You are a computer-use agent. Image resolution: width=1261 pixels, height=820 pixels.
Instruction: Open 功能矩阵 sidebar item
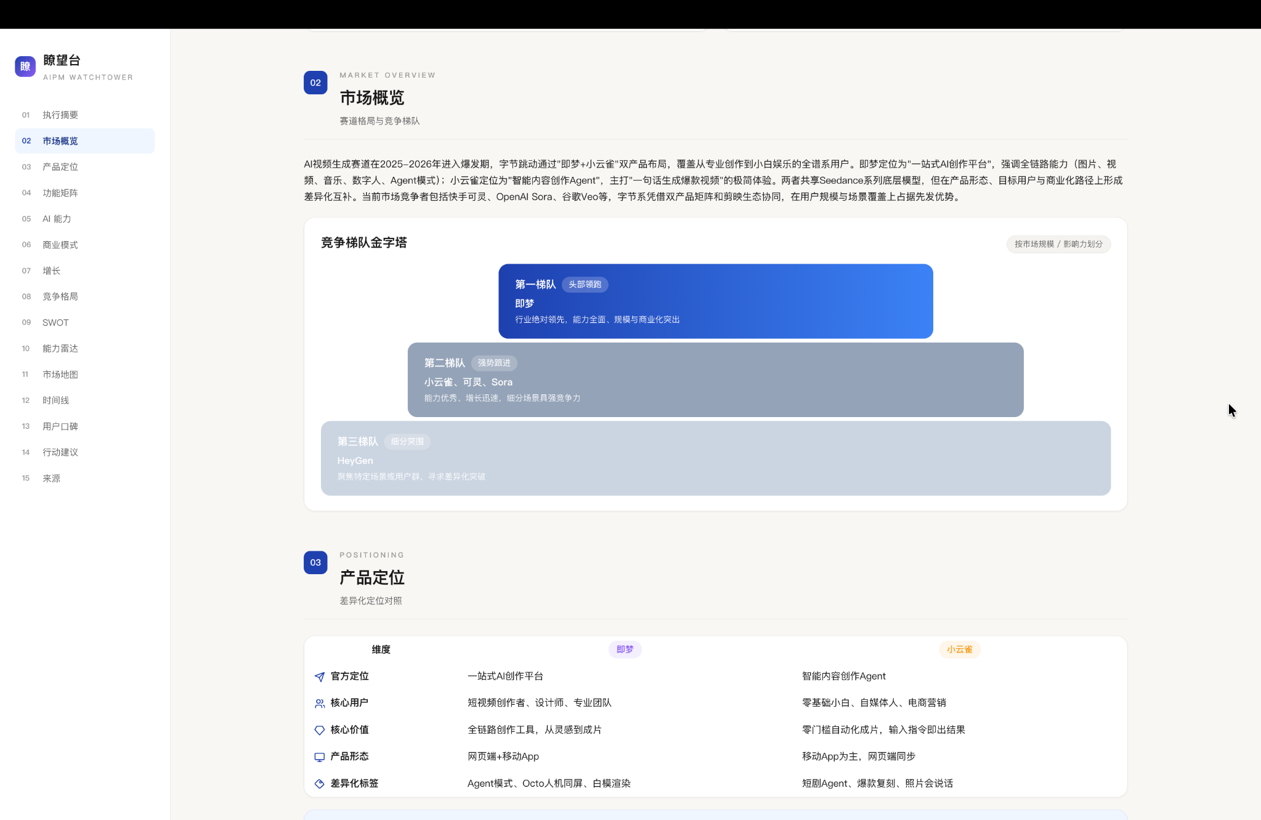point(84,193)
